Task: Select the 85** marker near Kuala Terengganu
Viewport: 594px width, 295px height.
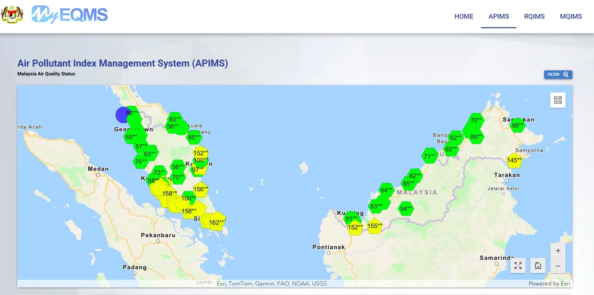Action: [194, 137]
